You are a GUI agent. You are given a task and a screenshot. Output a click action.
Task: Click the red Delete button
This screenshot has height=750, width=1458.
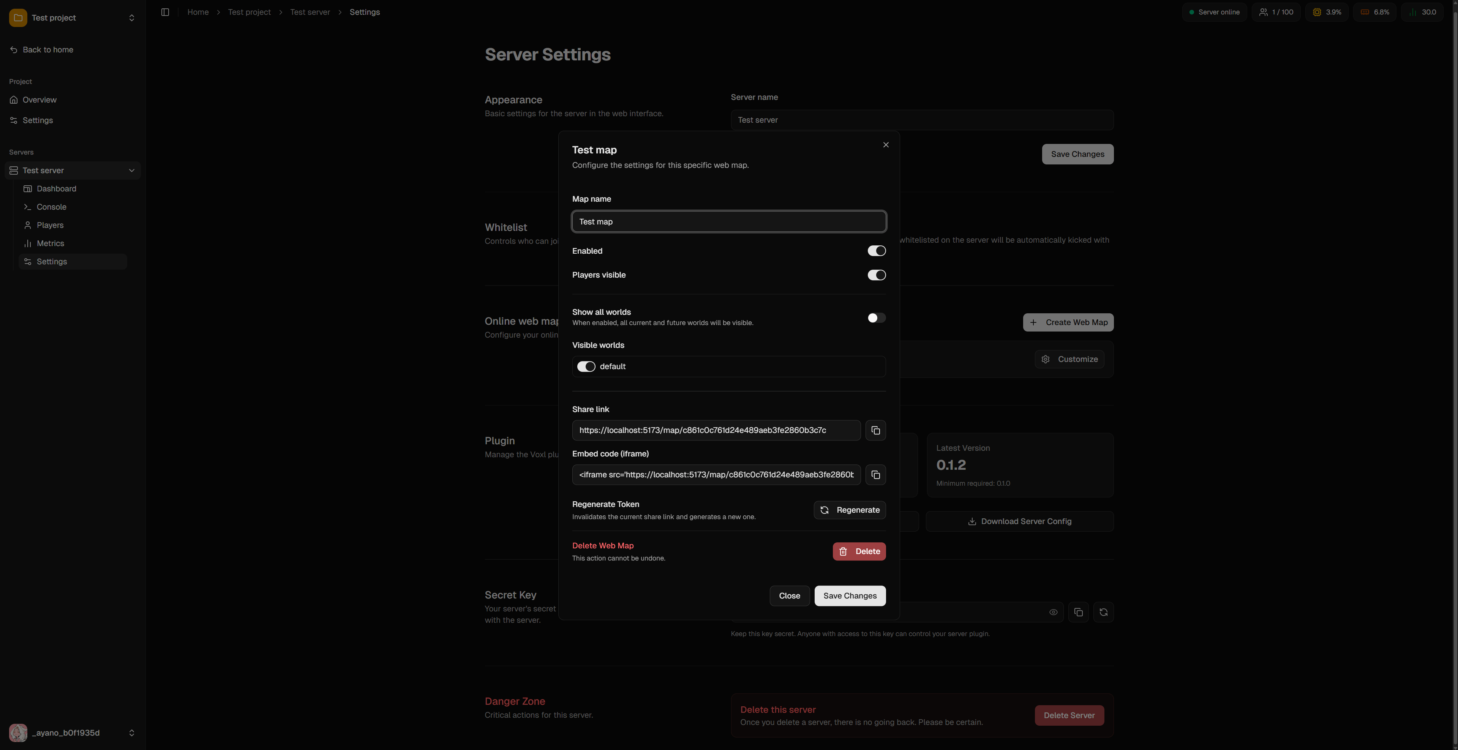coord(859,551)
